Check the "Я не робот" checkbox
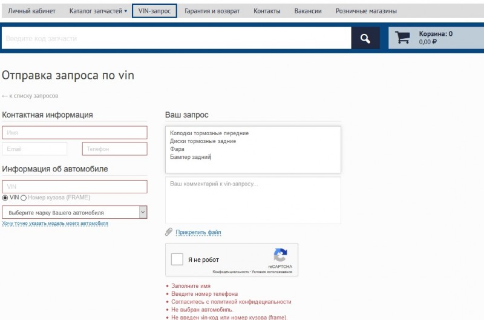Screen dimensions: 484x320 click(x=177, y=259)
